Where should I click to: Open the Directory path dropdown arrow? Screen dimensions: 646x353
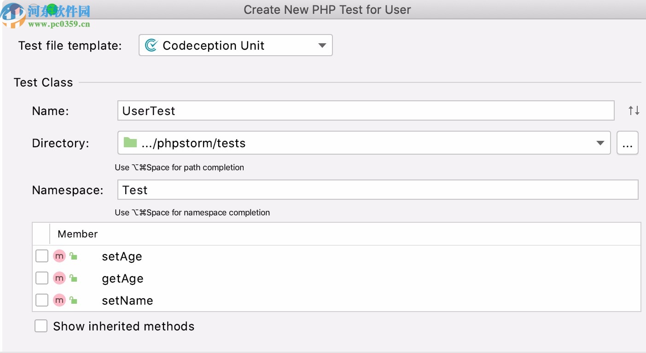point(600,143)
